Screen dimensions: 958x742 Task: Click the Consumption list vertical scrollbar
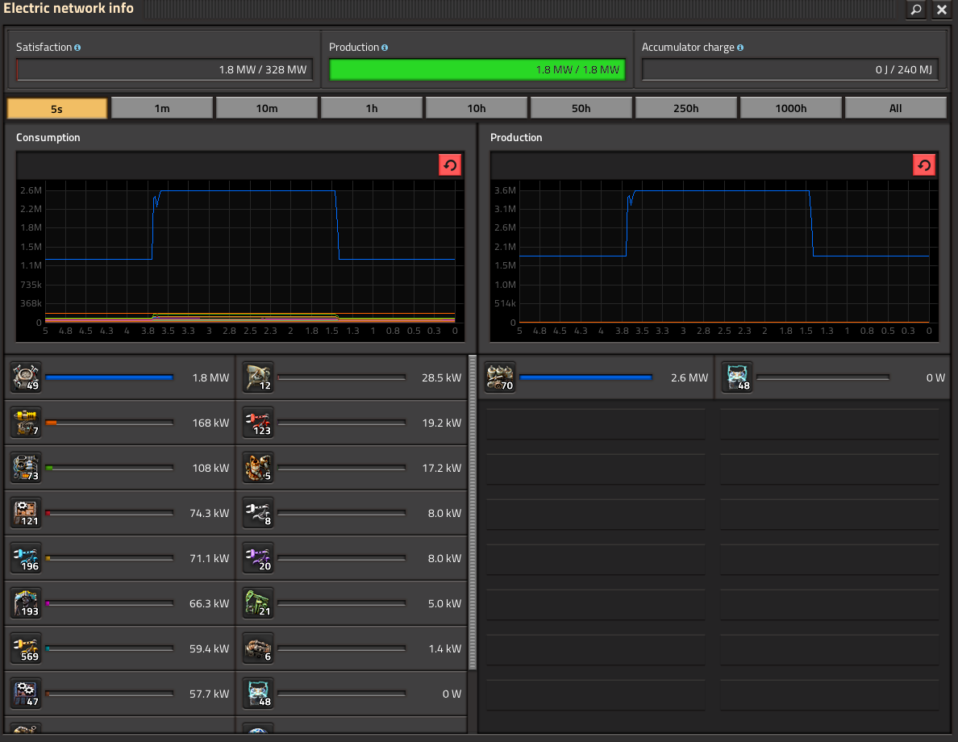[x=473, y=512]
